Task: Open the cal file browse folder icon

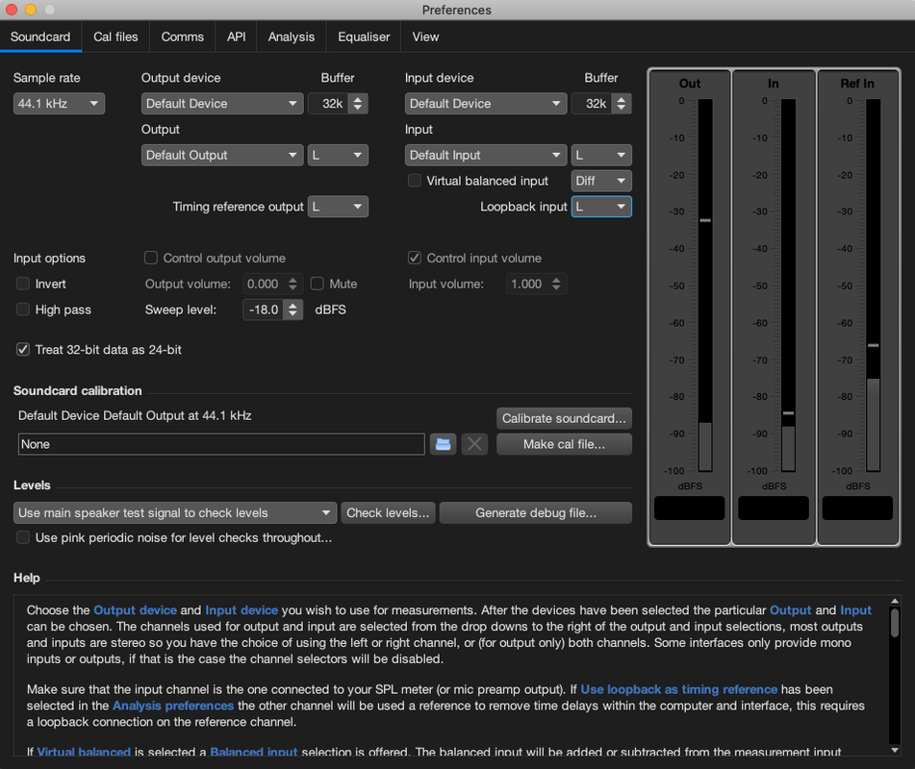Action: 443,444
